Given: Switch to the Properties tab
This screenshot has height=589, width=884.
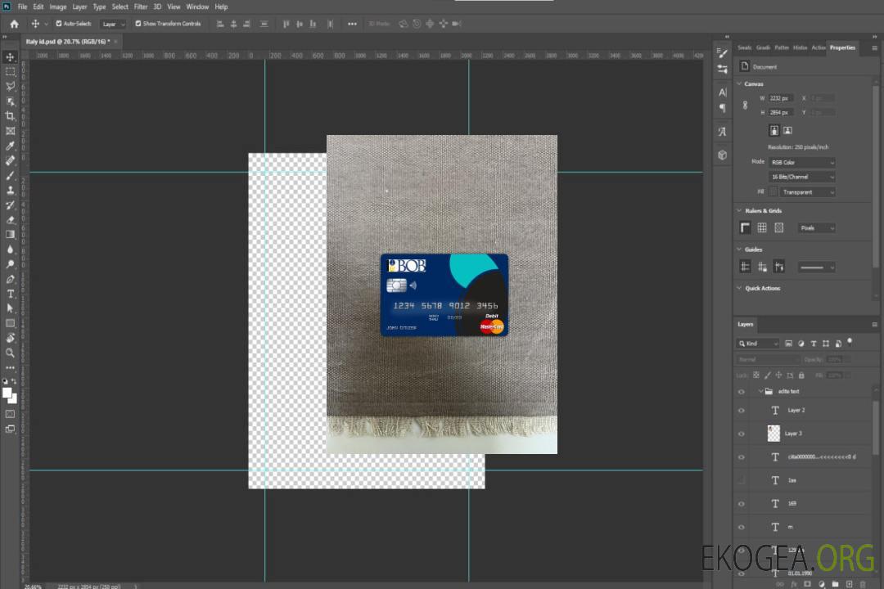Looking at the screenshot, I should [842, 47].
